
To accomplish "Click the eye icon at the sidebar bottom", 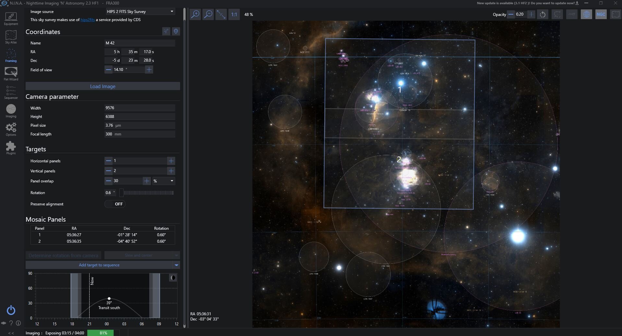I will (x=4, y=323).
